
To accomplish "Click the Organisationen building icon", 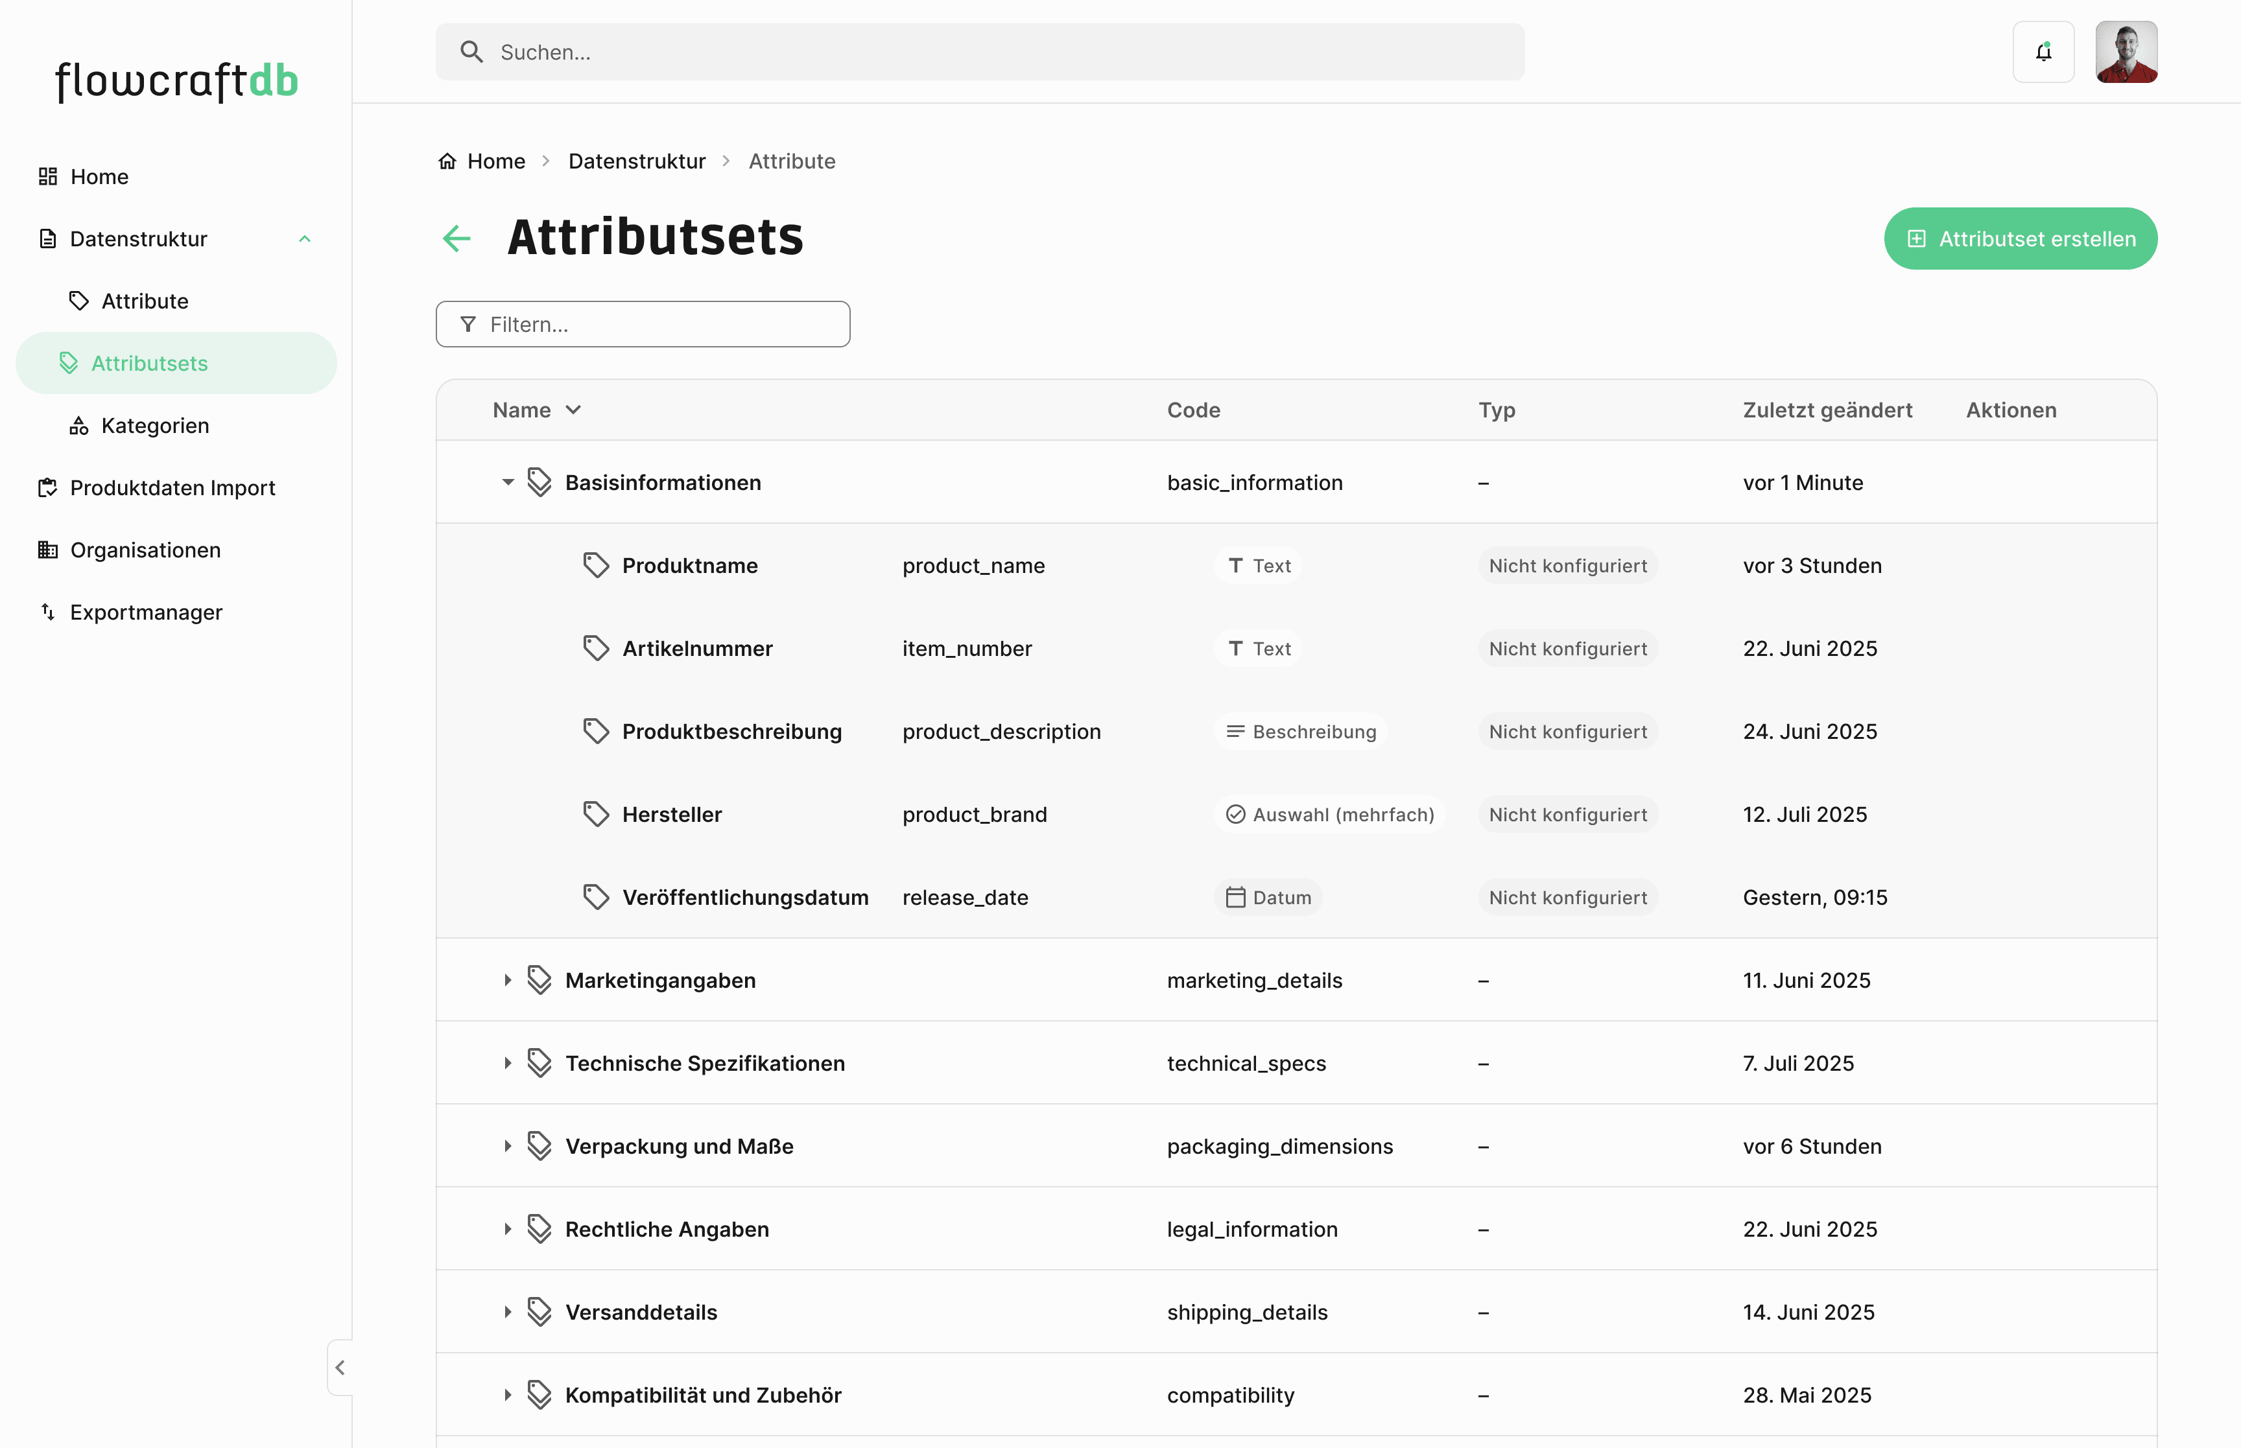I will pyautogui.click(x=48, y=550).
